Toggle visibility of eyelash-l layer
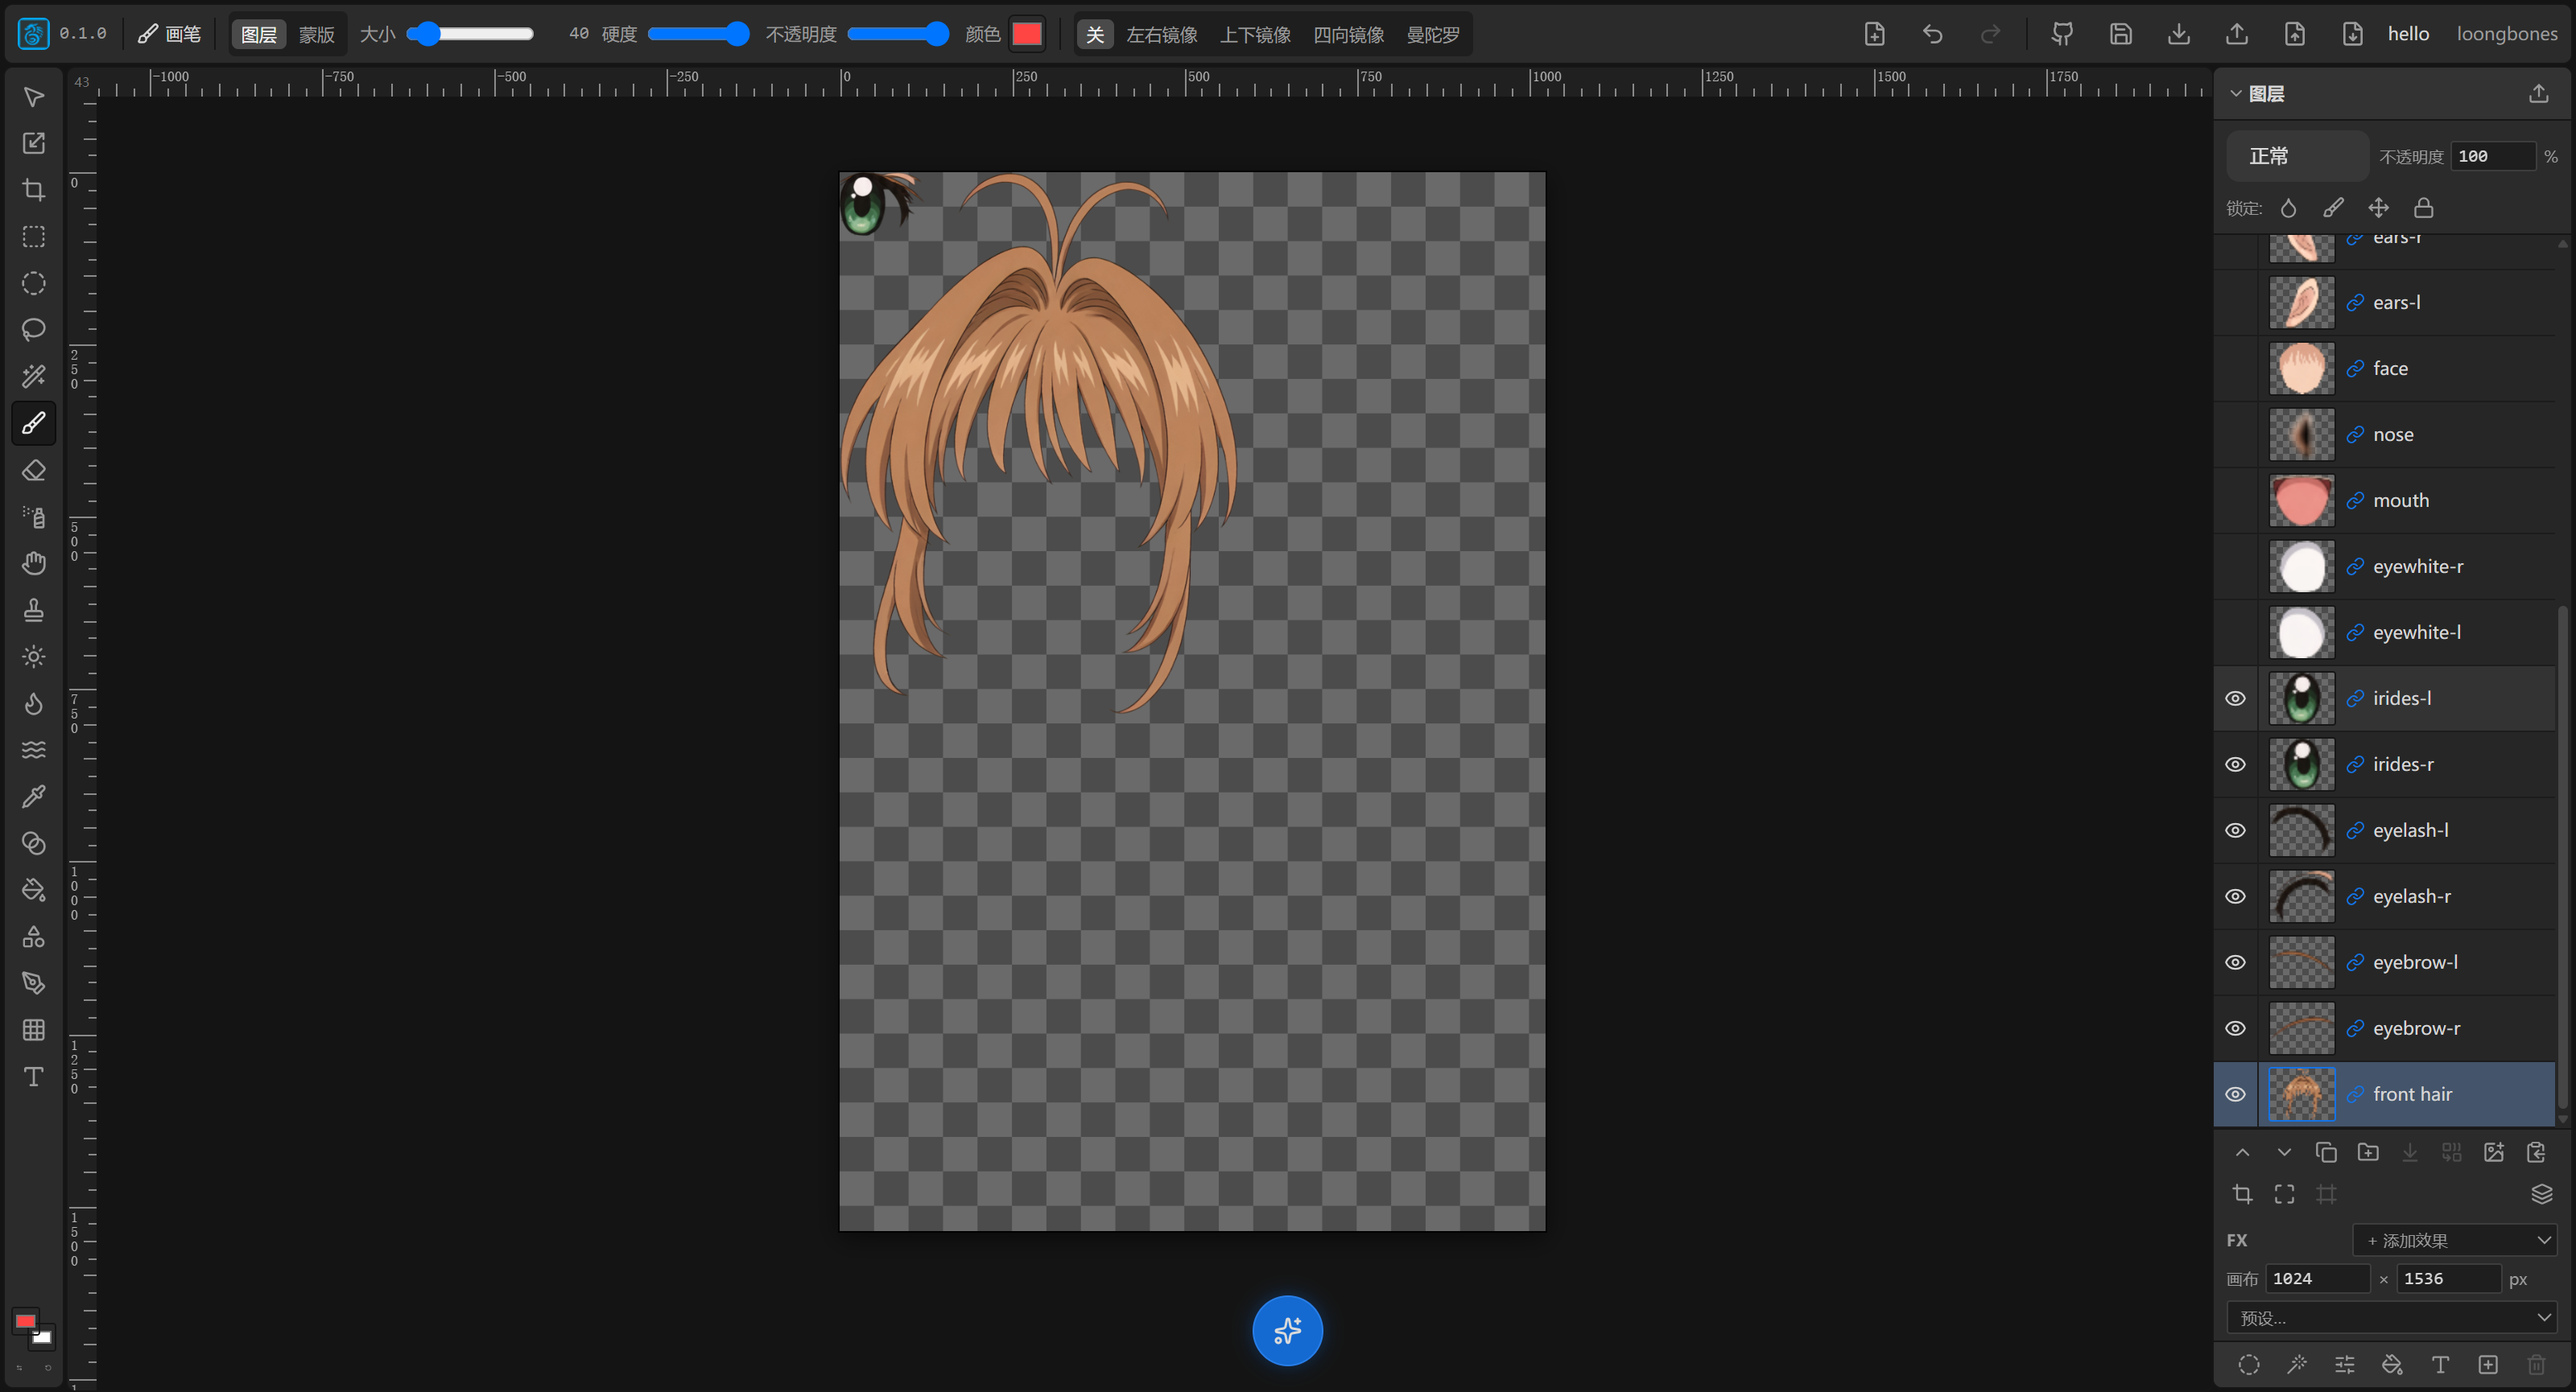The image size is (2576, 1392). pyautogui.click(x=2235, y=830)
